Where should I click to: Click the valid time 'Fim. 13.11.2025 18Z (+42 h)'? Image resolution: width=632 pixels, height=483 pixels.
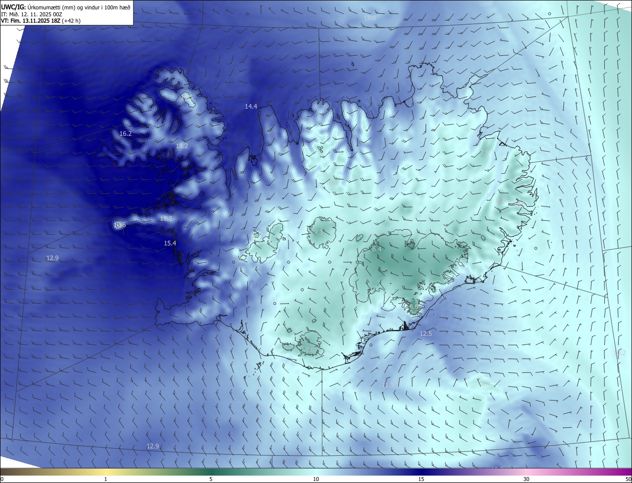(45, 21)
